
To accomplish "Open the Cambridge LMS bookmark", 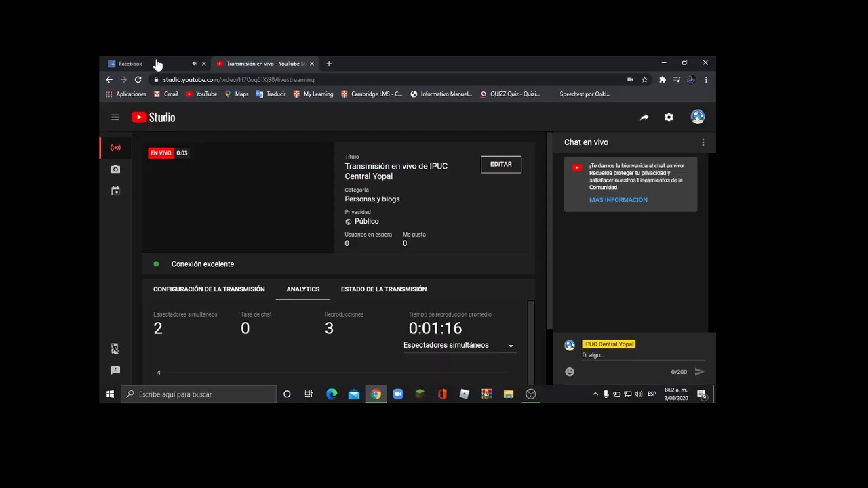I will click(x=372, y=94).
